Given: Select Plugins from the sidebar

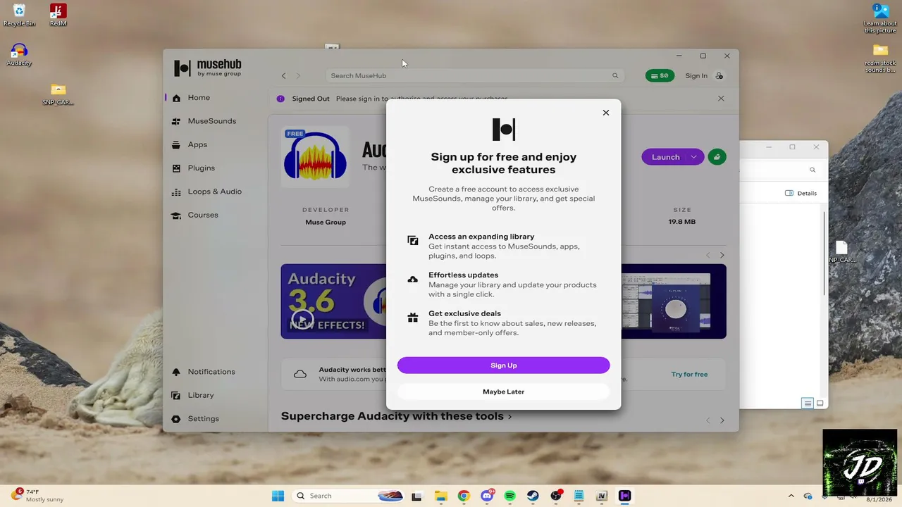Looking at the screenshot, I should 201,168.
